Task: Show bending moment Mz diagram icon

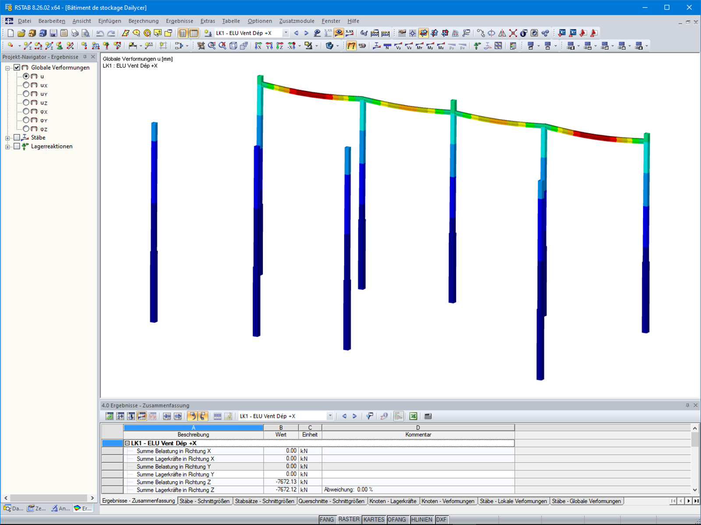Action: pos(441,46)
